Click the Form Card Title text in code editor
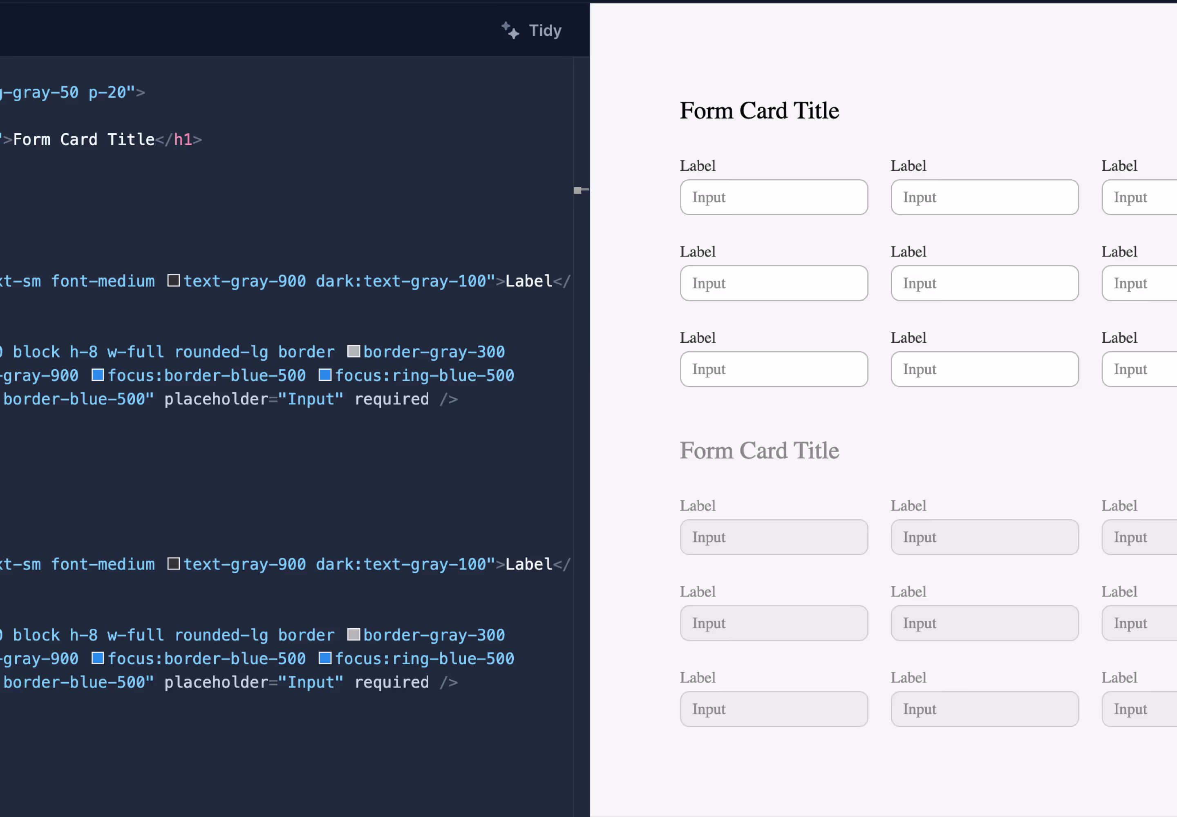Viewport: 1177px width, 817px height. pyautogui.click(x=83, y=139)
